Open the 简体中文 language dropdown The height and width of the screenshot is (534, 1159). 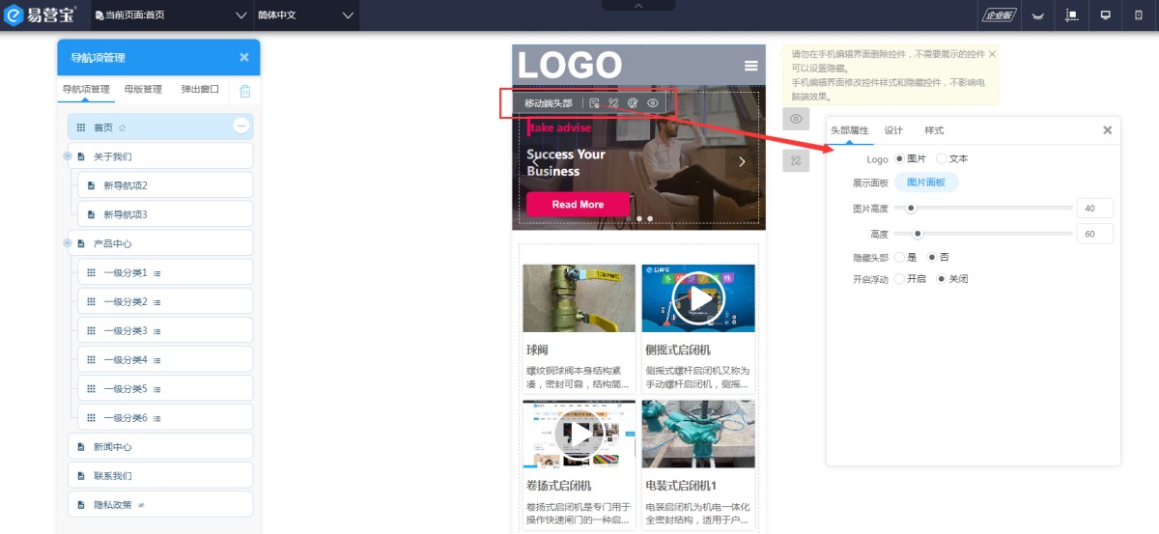pos(306,15)
